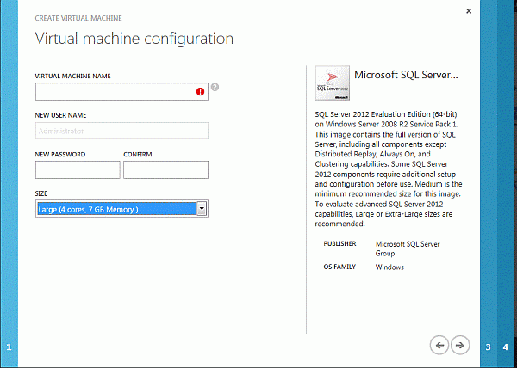Go to next step with right arrow
Screen dimensions: 517x368
(x=460, y=345)
